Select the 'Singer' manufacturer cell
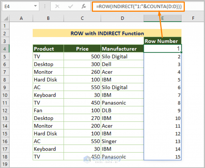Screen dimensions: 205x168 122,141
